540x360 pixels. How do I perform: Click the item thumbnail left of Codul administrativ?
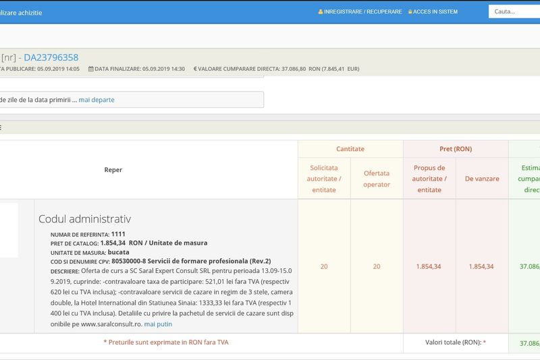pos(8,231)
